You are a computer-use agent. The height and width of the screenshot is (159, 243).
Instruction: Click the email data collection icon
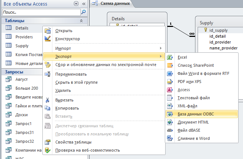(x=48, y=65)
